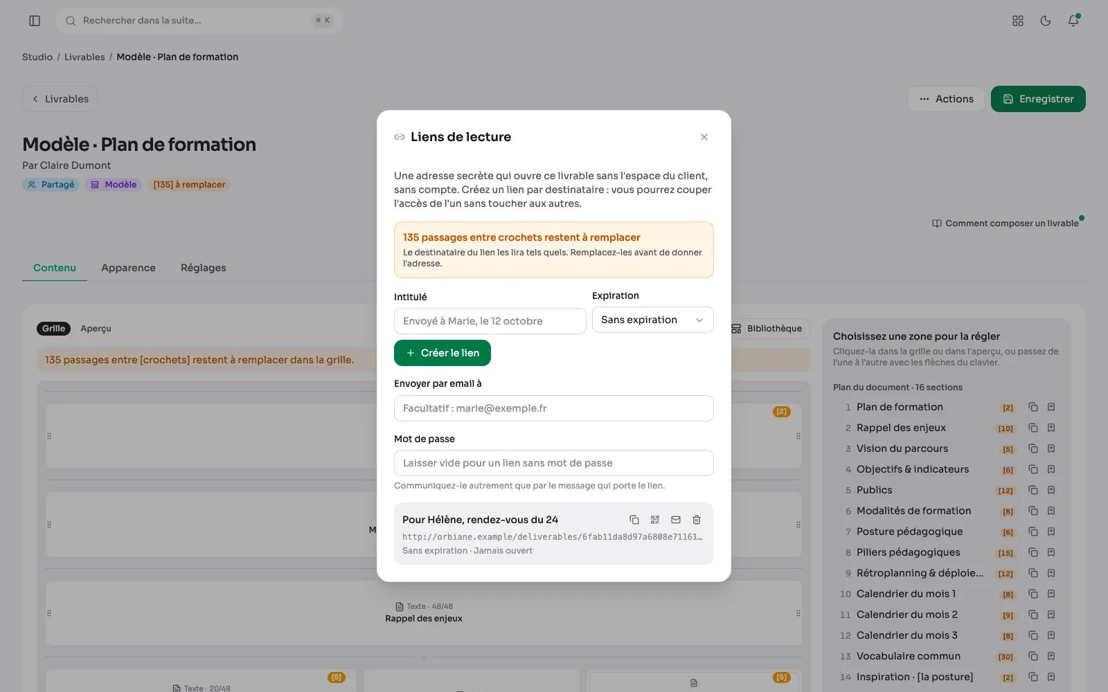
Task: Open the Actions menu
Action: pos(946,99)
